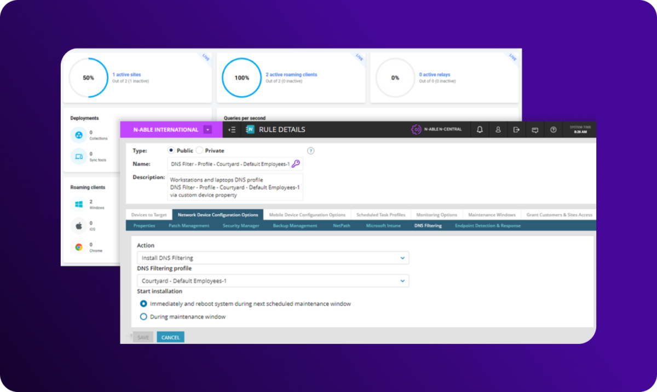657x392 pixels.
Task: Open the Properties sub-tab
Action: (144, 225)
